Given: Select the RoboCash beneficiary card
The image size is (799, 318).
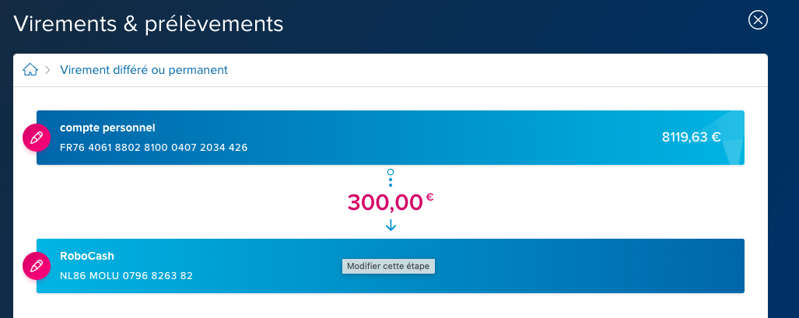Looking at the screenshot, I should tap(391, 266).
